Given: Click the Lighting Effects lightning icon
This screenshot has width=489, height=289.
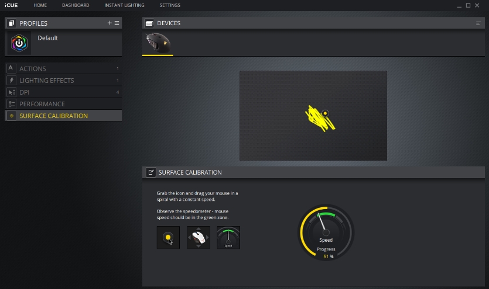Looking at the screenshot, I should tap(11, 80).
